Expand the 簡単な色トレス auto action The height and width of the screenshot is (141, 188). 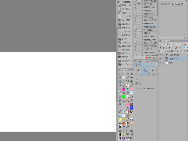coord(142,53)
